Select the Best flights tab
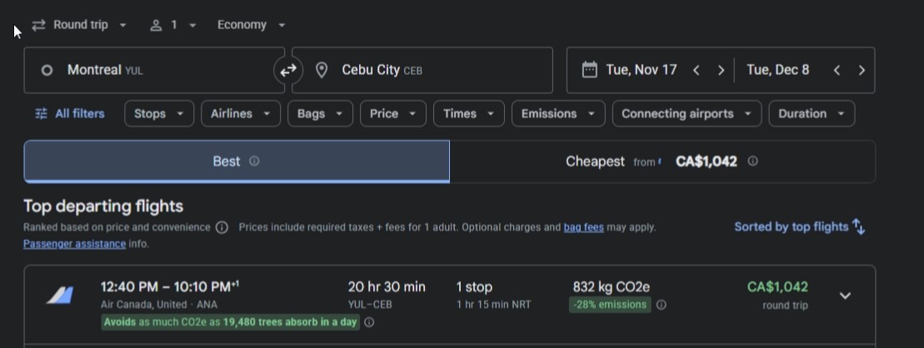The width and height of the screenshot is (924, 348). (x=237, y=162)
